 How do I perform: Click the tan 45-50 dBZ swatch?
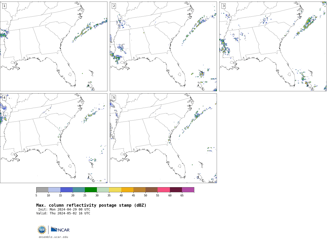139,190
